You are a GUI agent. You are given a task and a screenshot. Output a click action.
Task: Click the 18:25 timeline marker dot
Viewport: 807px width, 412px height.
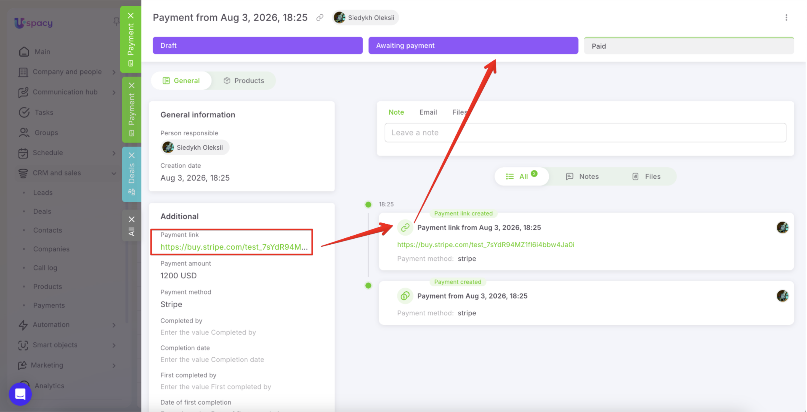tap(368, 204)
